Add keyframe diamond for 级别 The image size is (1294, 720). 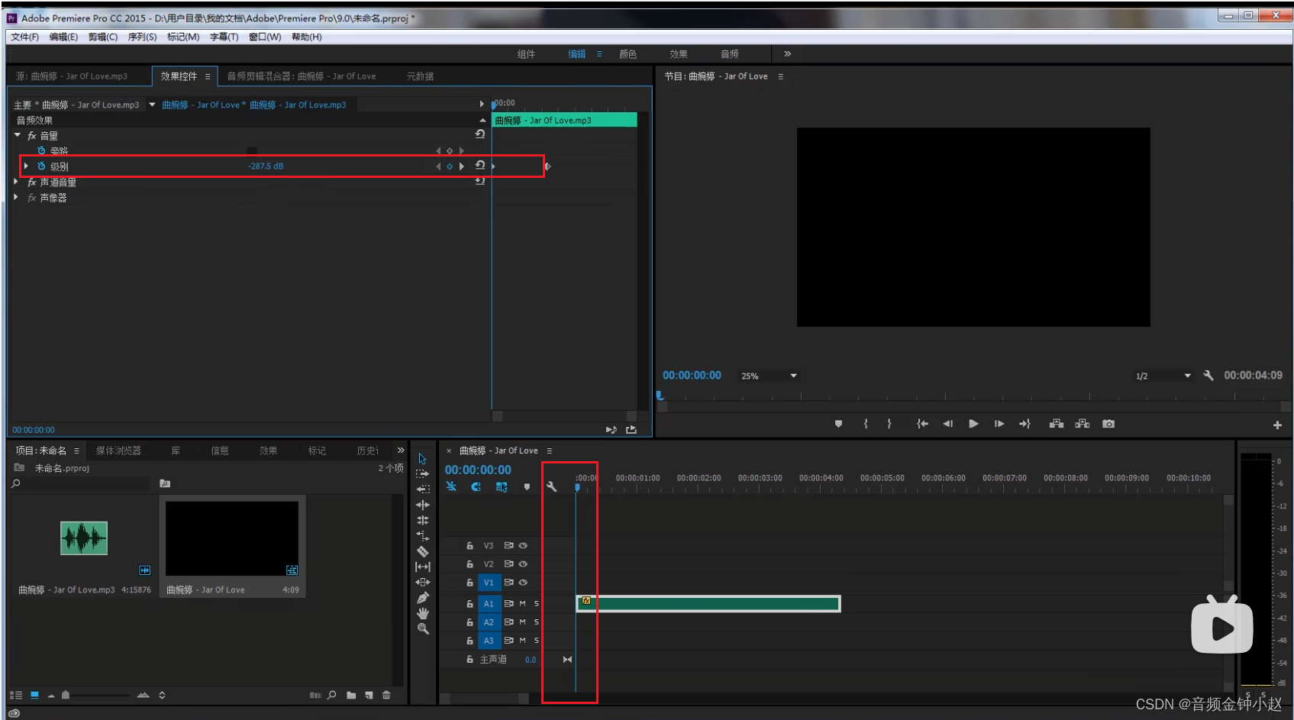coord(450,166)
